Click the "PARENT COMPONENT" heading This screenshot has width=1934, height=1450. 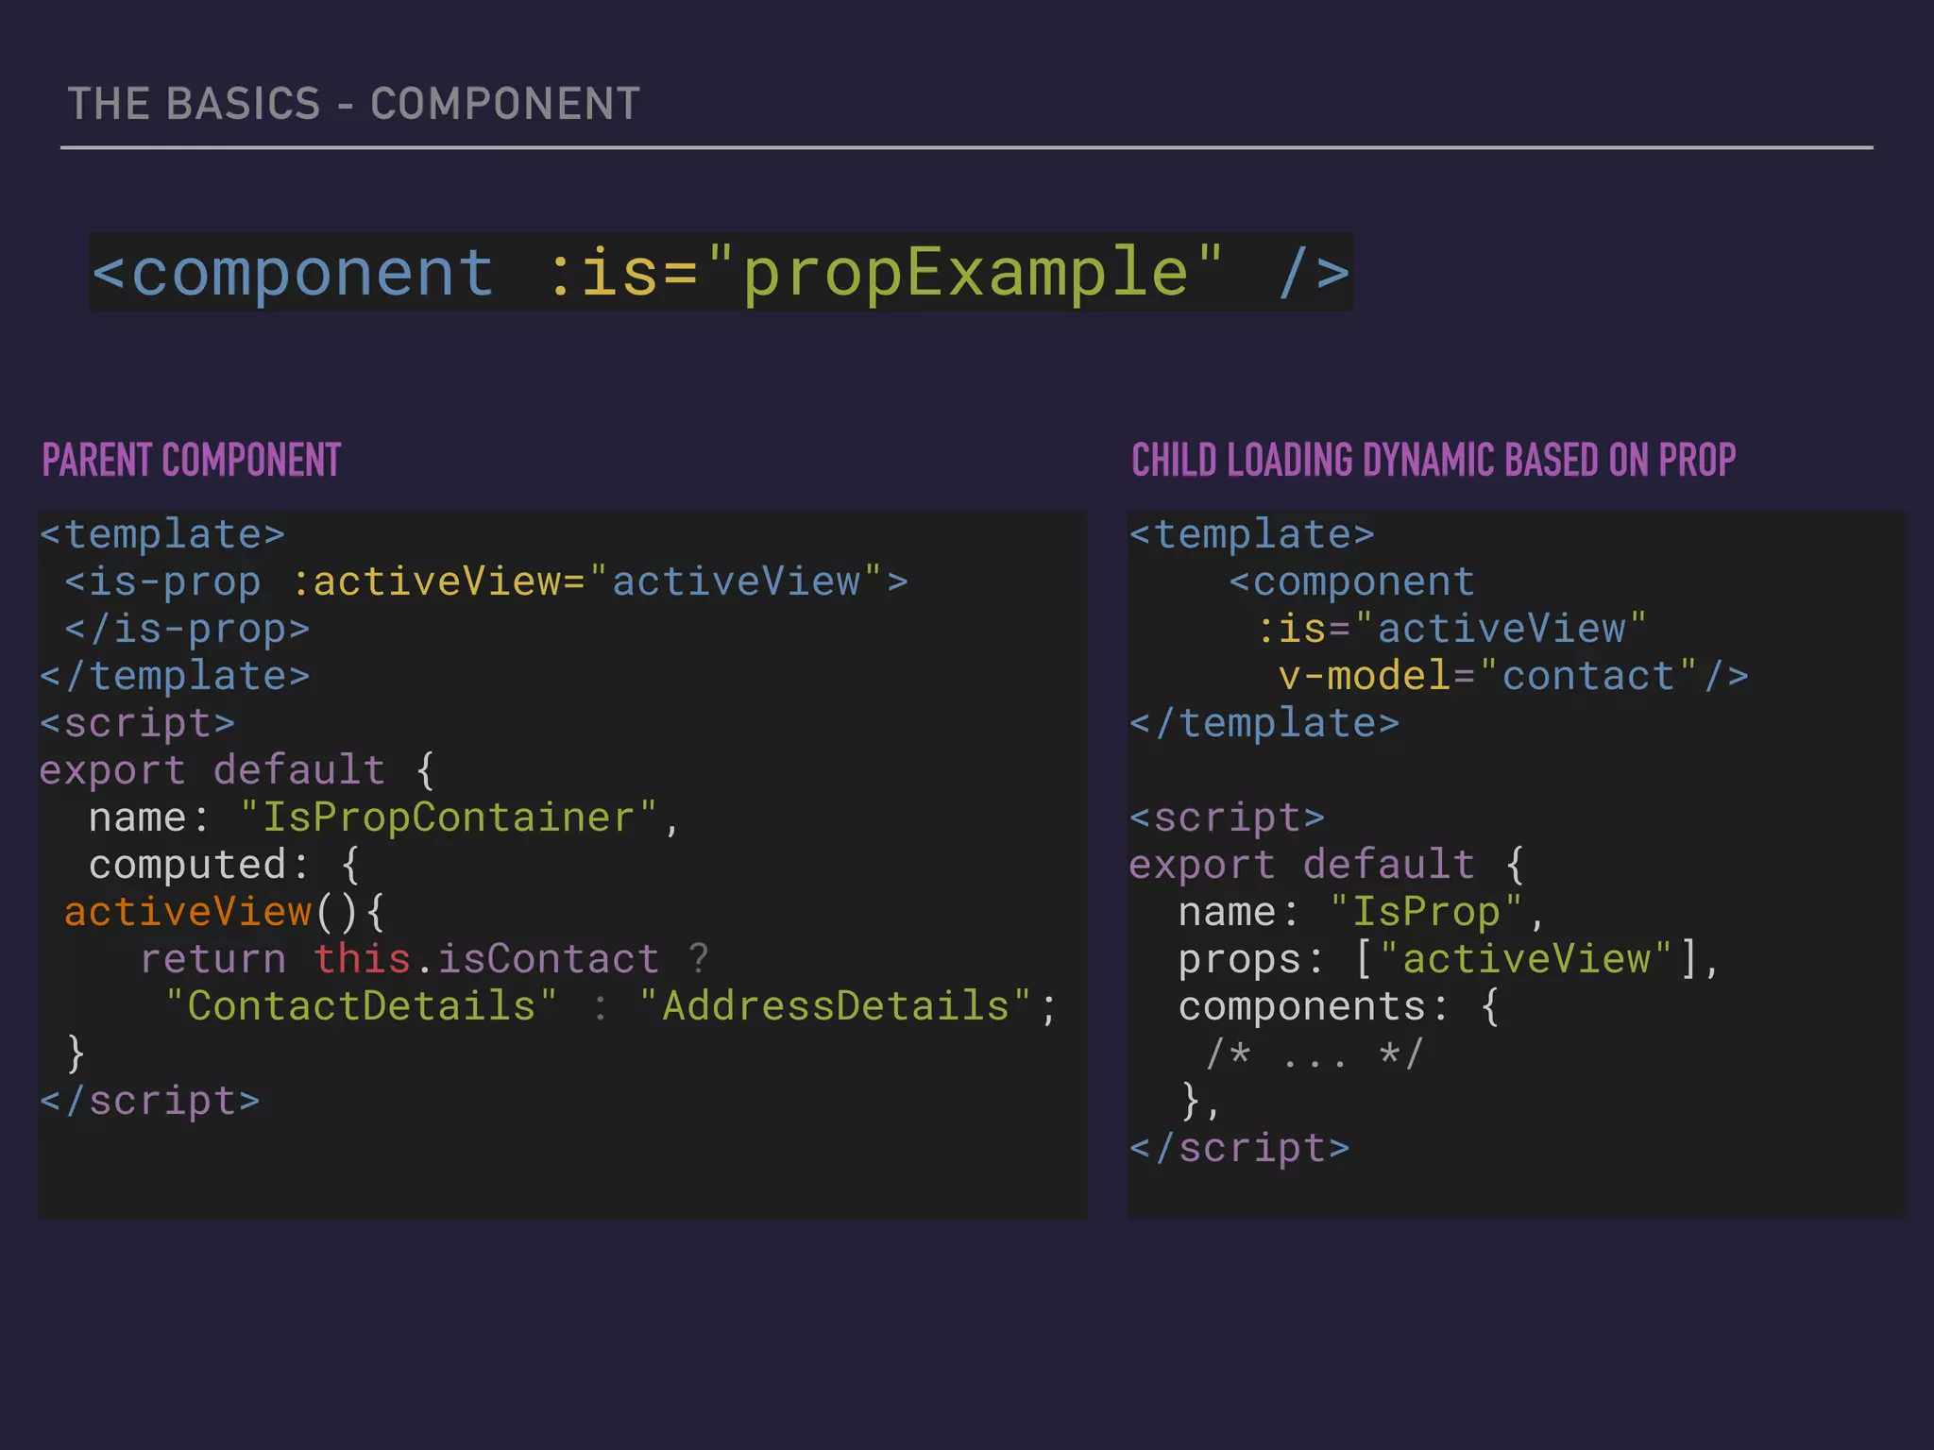point(192,461)
